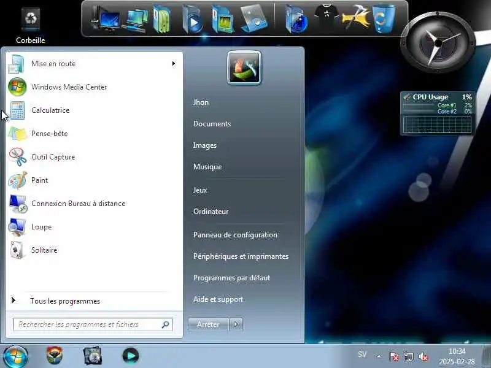
Task: Click the Windows Start orb
Action: (15, 356)
